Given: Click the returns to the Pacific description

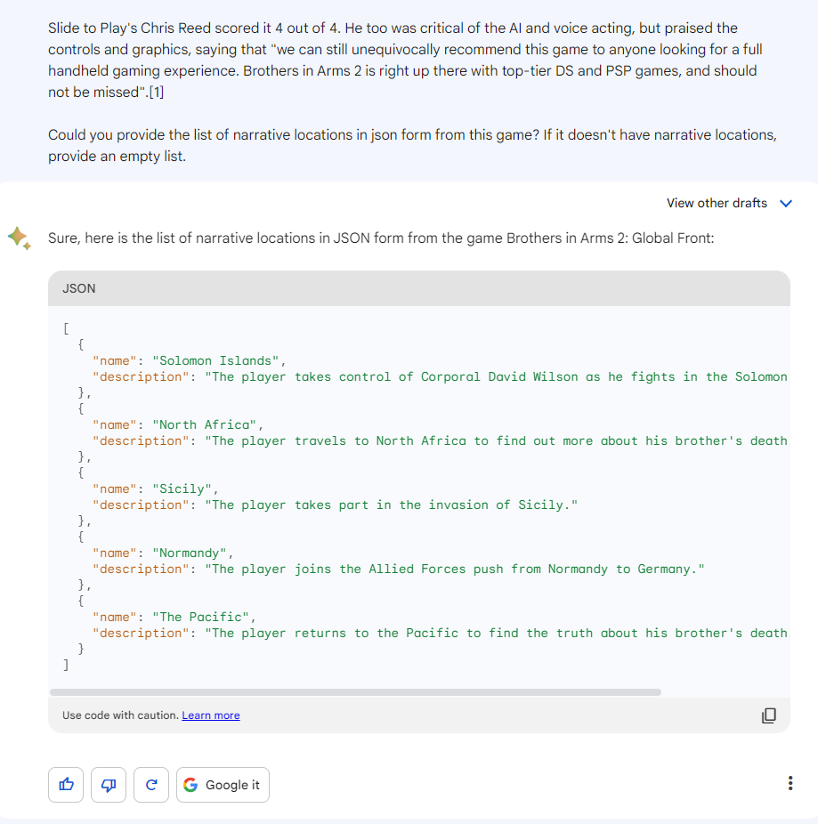Looking at the screenshot, I should tap(496, 634).
